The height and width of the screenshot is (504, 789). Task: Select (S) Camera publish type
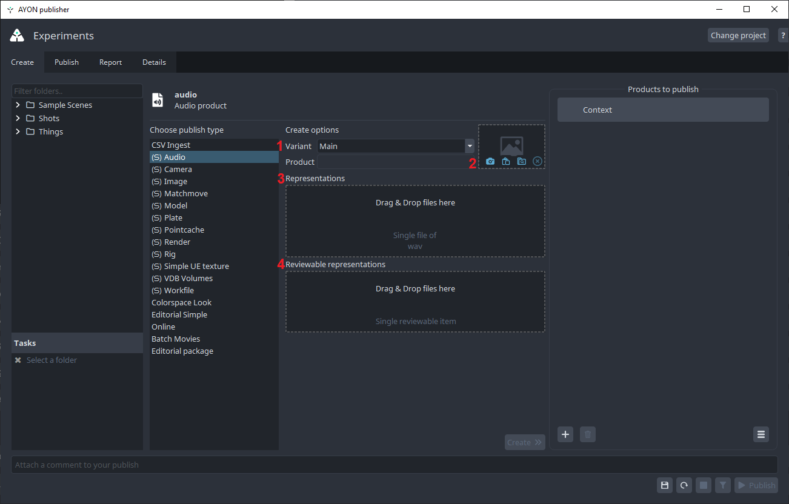171,170
